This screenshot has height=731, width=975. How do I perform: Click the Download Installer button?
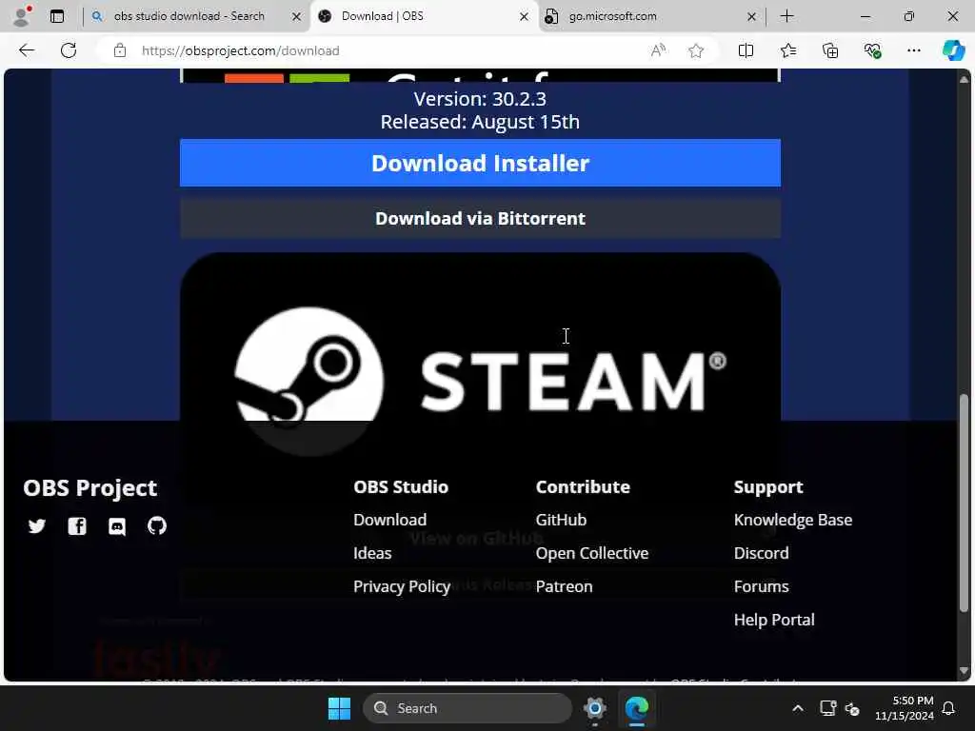click(480, 163)
